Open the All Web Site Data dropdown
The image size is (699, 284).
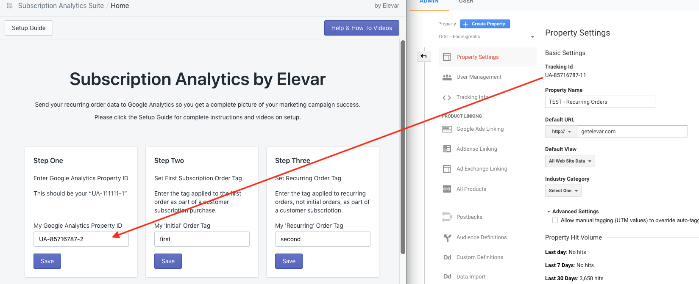pyautogui.click(x=570, y=161)
